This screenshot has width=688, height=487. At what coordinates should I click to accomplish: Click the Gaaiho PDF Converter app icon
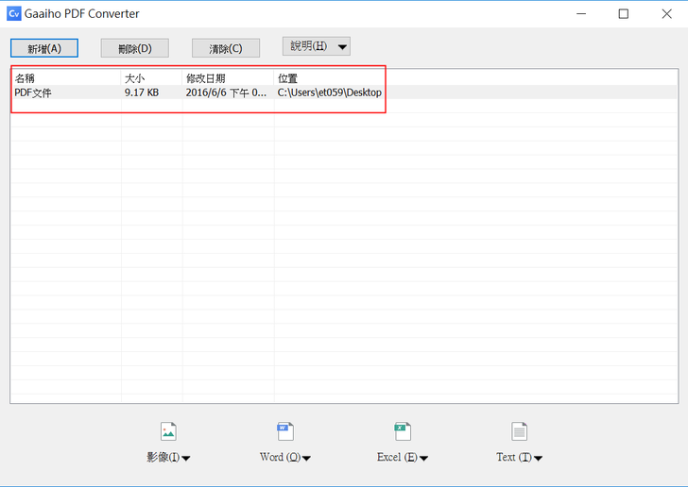click(x=14, y=13)
